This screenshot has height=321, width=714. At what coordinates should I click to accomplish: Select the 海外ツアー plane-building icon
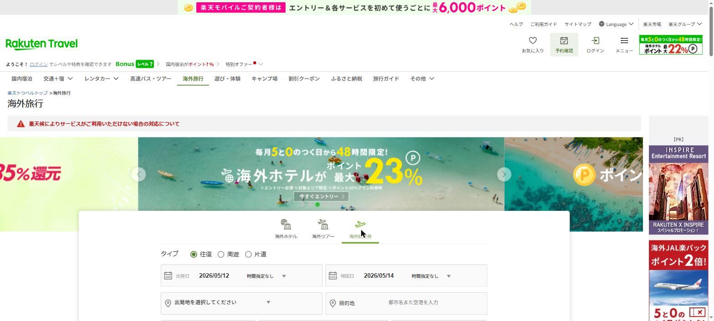323,224
